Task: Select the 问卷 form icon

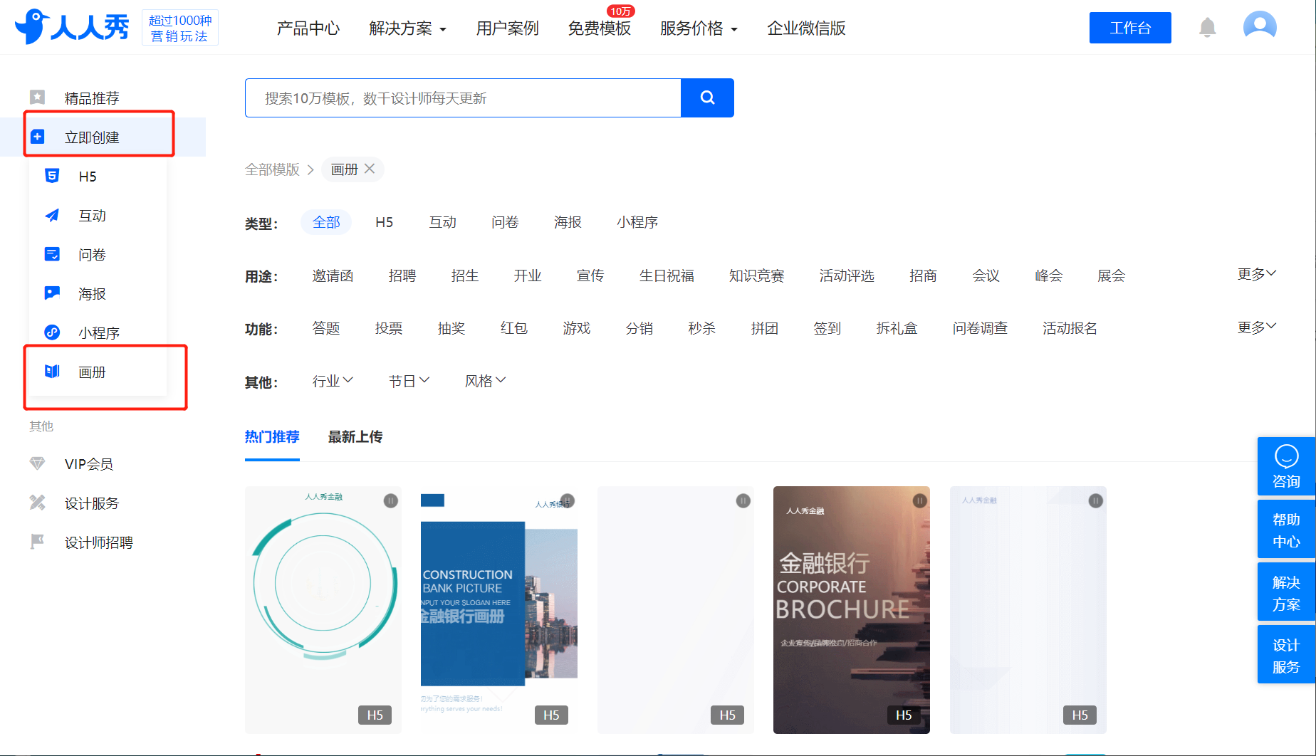Action: 52,254
